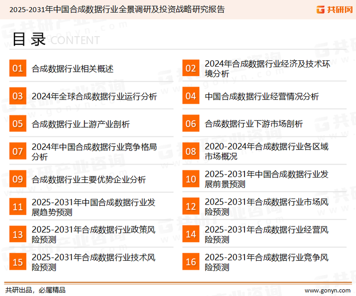Open 中国合成数据行业经营情况分析 chapter
356x296 pixels.
262,97
